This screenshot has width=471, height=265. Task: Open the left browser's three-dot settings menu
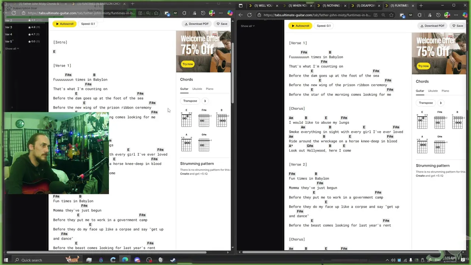(x=221, y=13)
